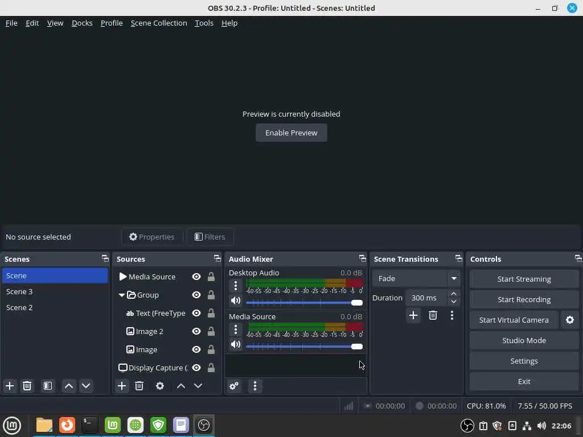This screenshot has height=437, width=583.
Task: Click Start Recording
Action: pos(524,299)
